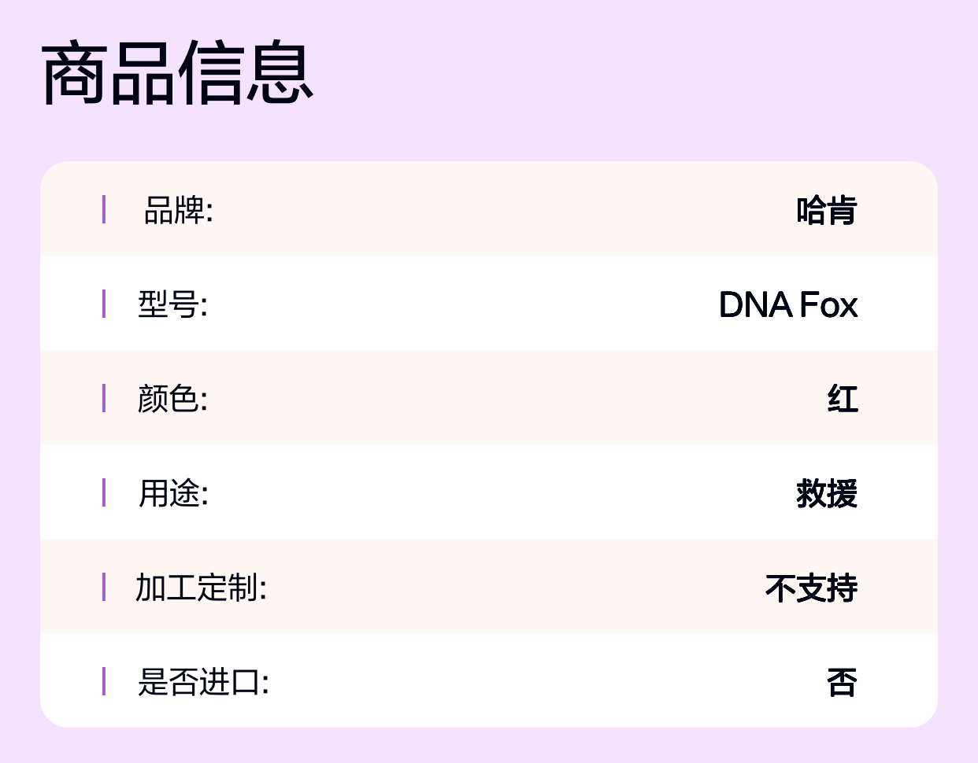Click purple marker beside 颜色
This screenshot has height=763, width=978.
tap(104, 398)
